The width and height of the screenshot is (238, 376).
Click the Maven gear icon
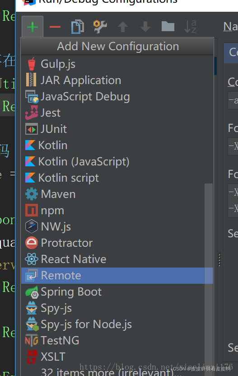point(32,194)
